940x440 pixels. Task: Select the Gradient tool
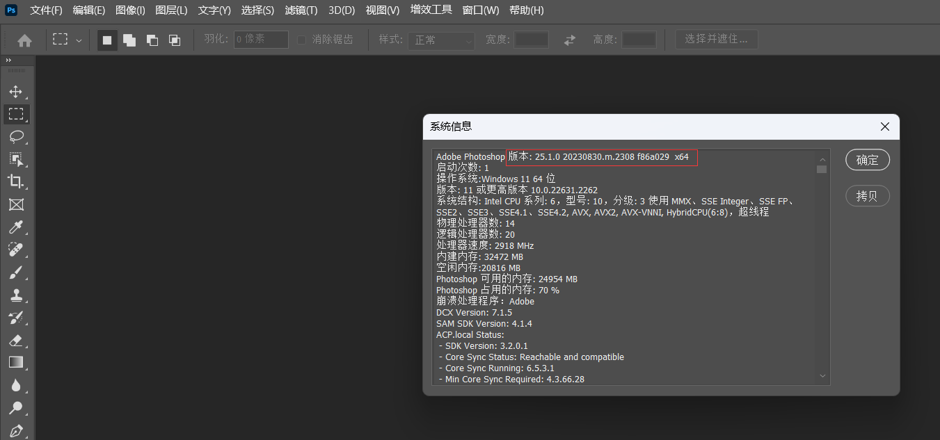tap(16, 362)
